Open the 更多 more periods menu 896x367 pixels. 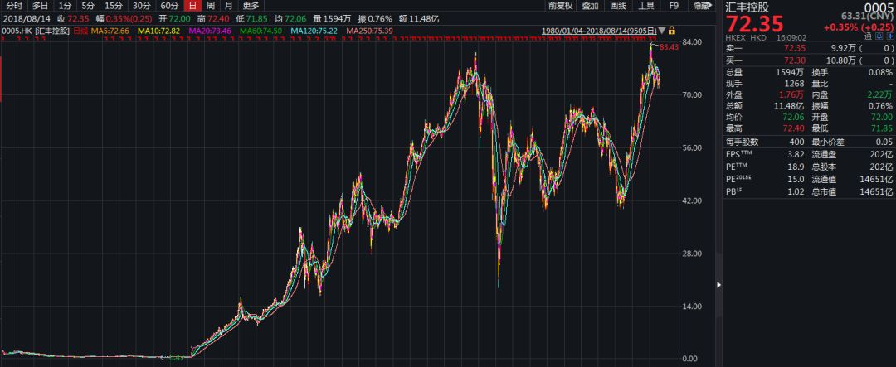pyautogui.click(x=251, y=6)
